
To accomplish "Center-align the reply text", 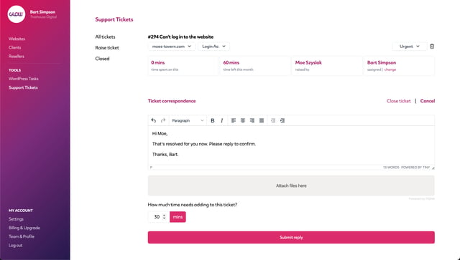I will click(x=243, y=120).
